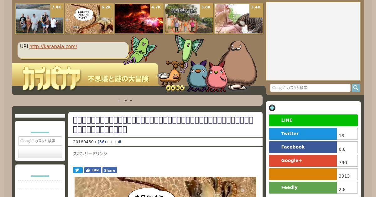Share on Facebook sidebar button
The height and width of the screenshot is (197, 376).
click(303, 147)
